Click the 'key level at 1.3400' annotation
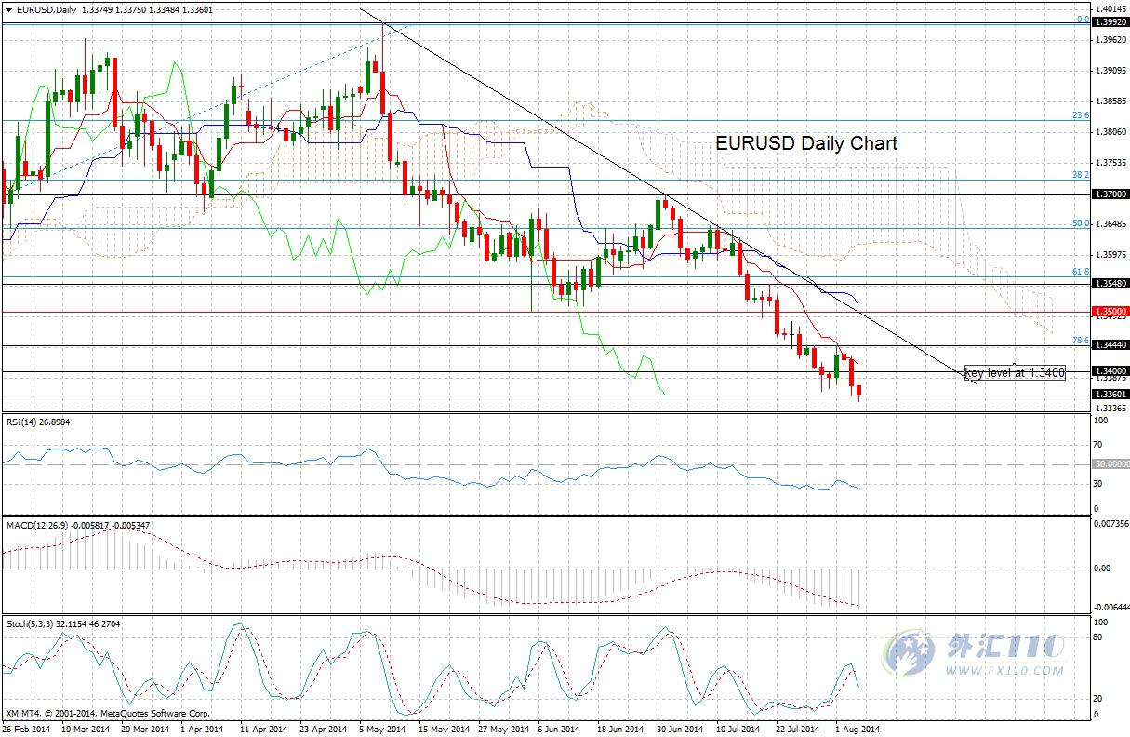 coord(1015,373)
